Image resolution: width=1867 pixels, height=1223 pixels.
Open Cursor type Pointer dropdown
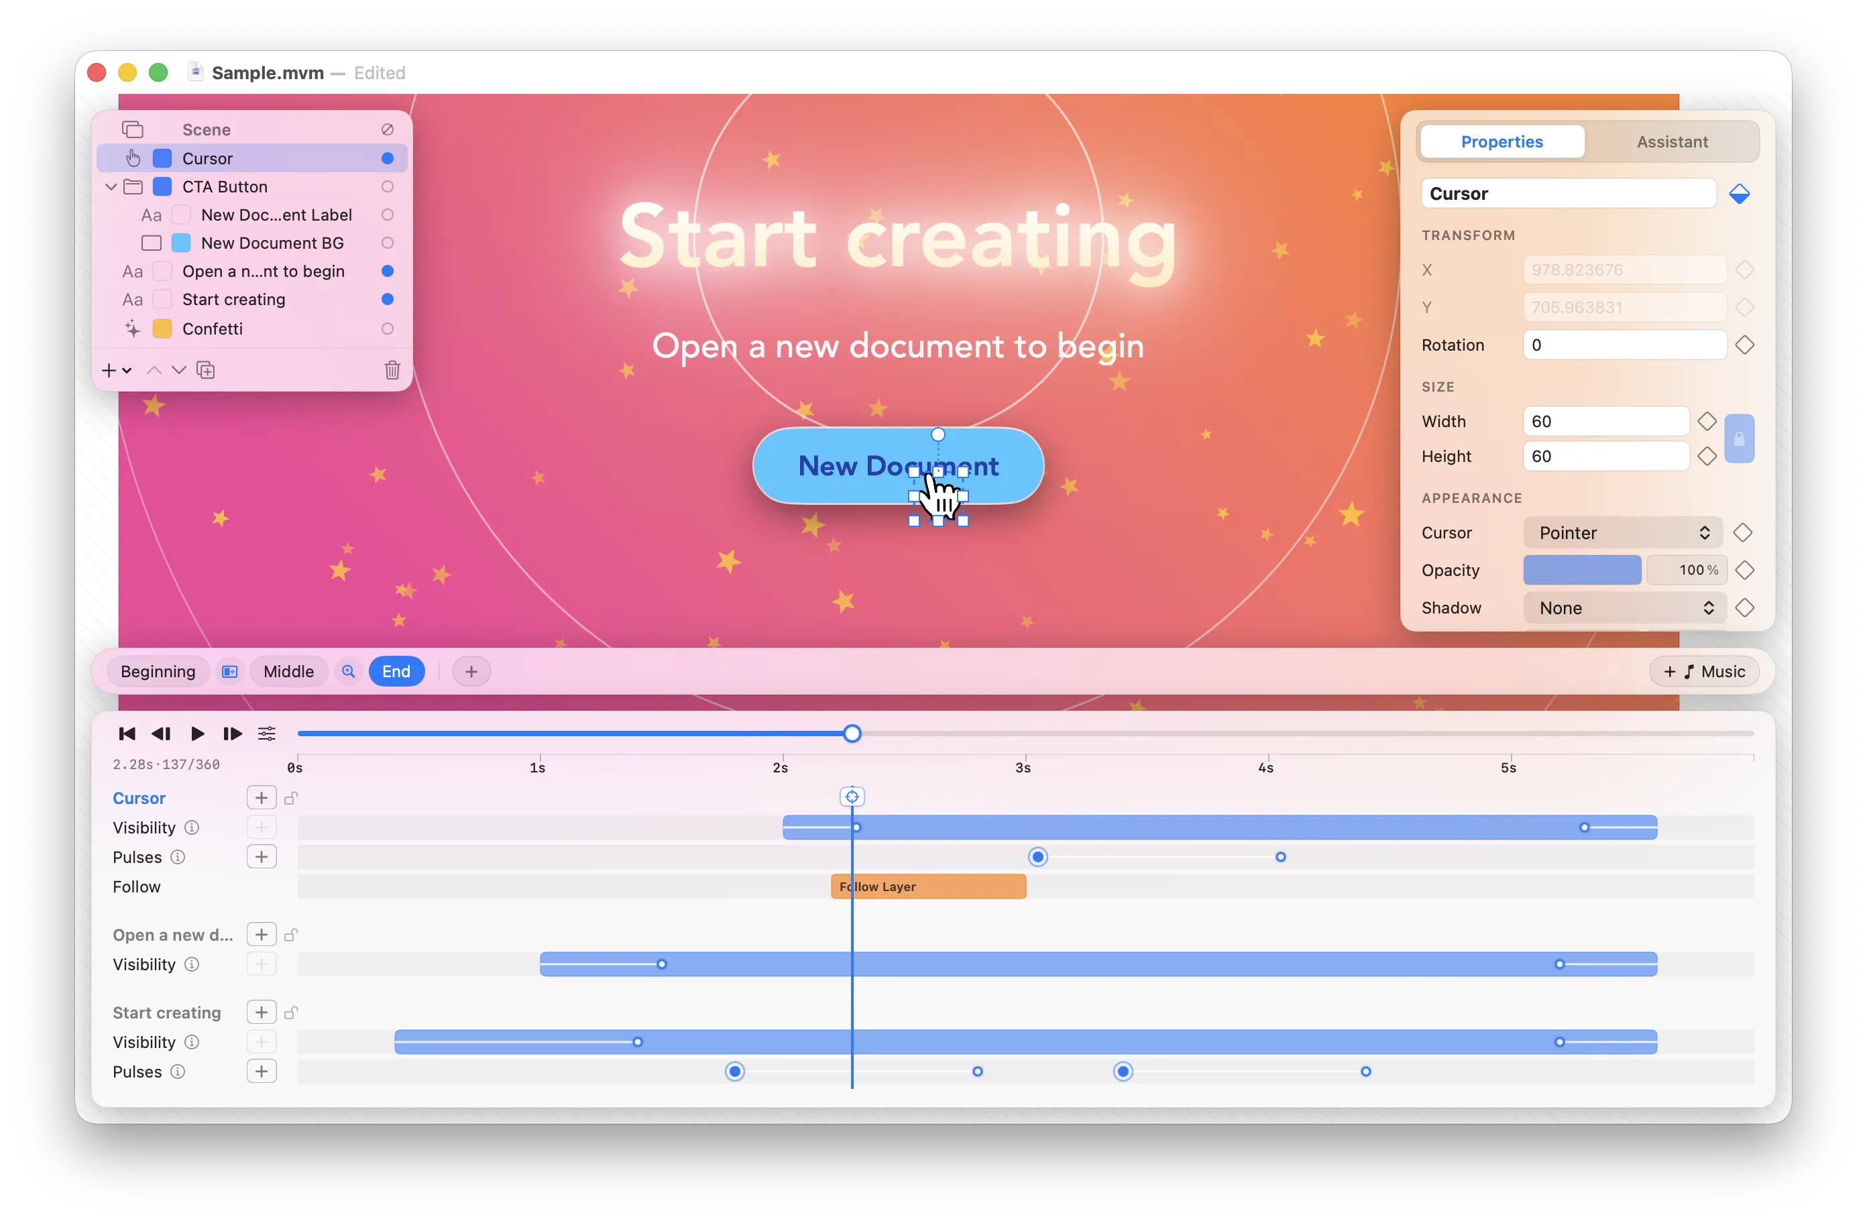pos(1622,532)
